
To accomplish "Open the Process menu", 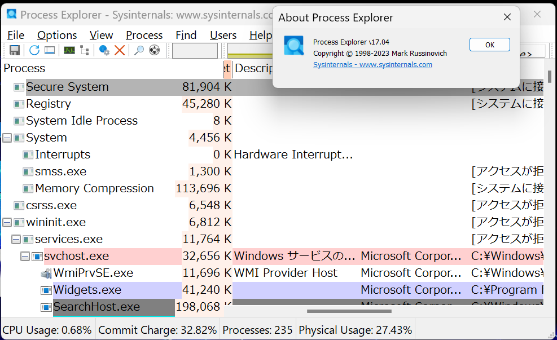I will tap(144, 35).
